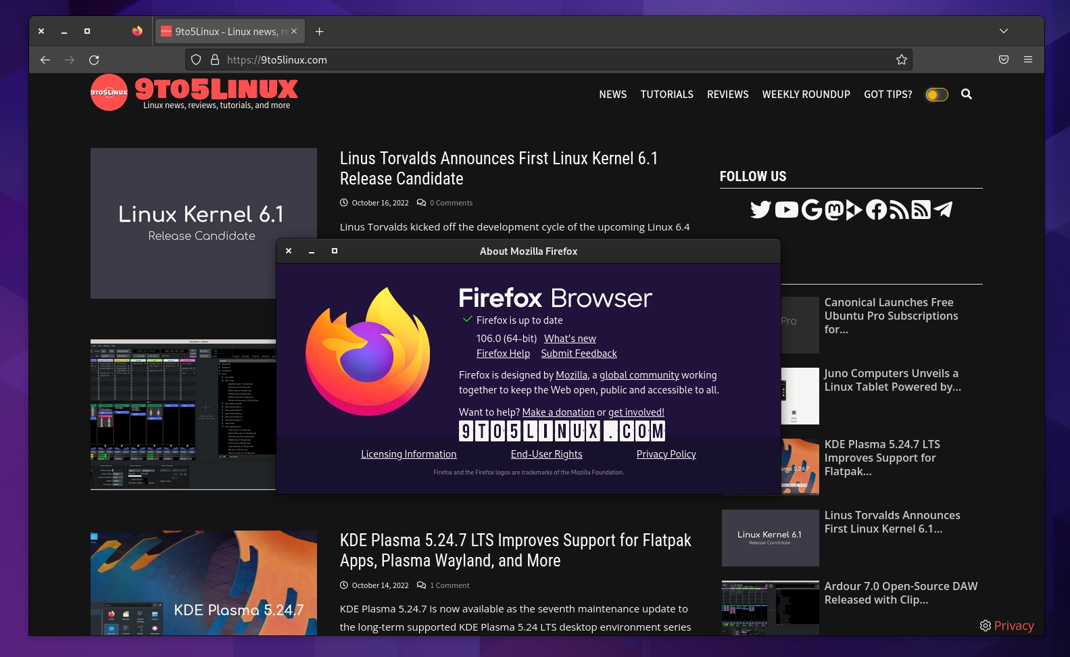Click the Ardour DAW screenshot thumbnail
This screenshot has width=1070, height=657.
pos(183,414)
